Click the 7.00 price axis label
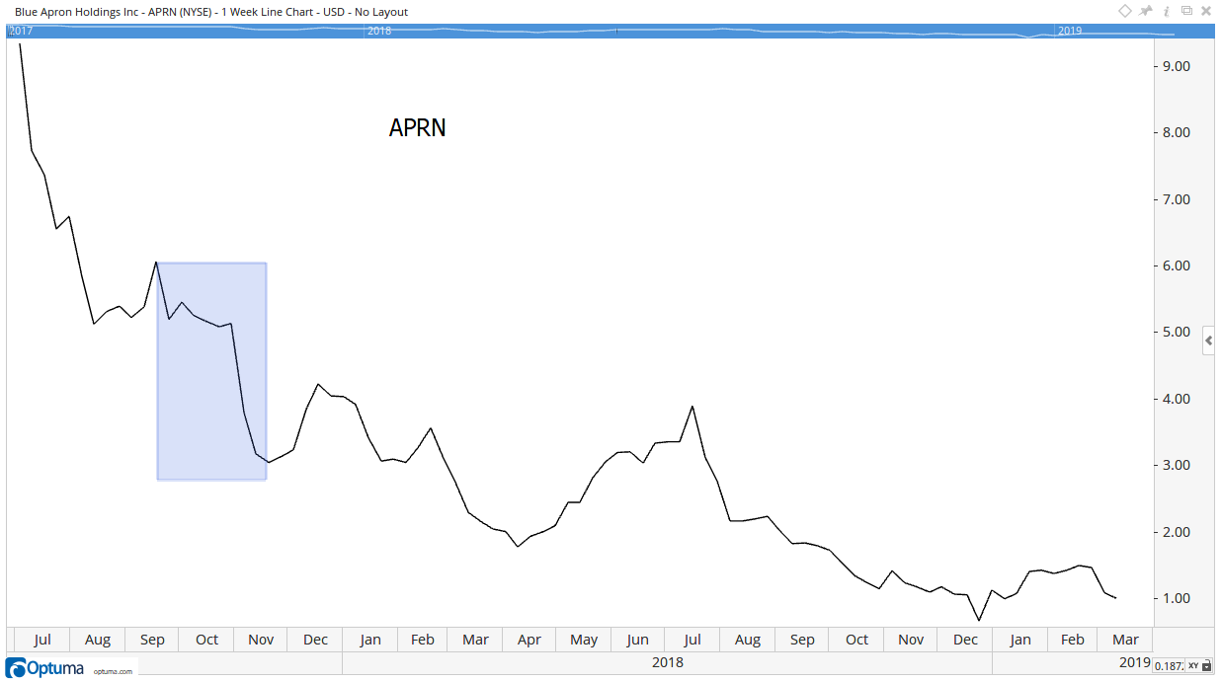Image resolution: width=1221 pixels, height=682 pixels. coord(1177,199)
